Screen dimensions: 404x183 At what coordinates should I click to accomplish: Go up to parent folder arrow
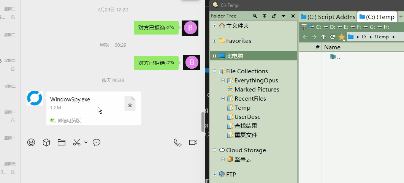(323, 37)
